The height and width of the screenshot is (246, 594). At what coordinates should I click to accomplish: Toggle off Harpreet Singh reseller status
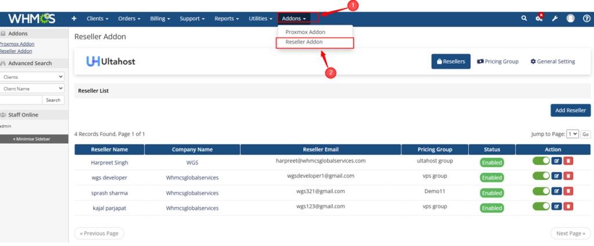pos(541,161)
